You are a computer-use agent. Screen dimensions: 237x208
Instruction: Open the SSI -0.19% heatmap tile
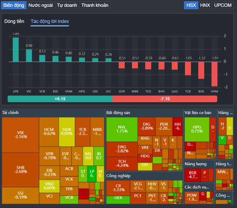click(x=20, y=195)
